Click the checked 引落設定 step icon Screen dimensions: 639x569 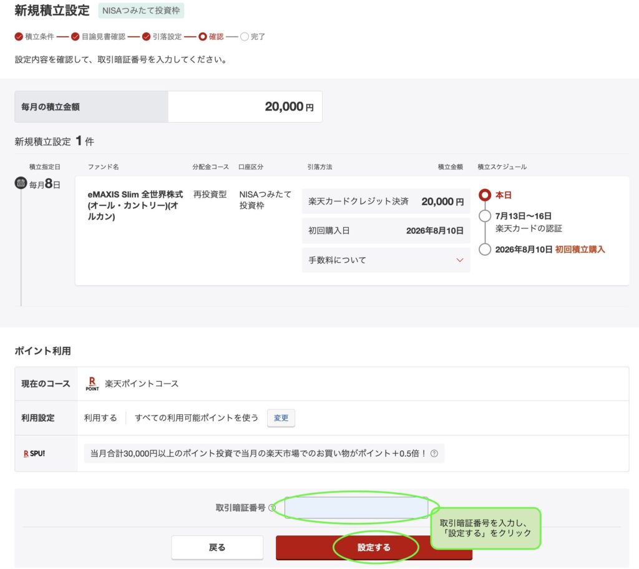(x=146, y=37)
